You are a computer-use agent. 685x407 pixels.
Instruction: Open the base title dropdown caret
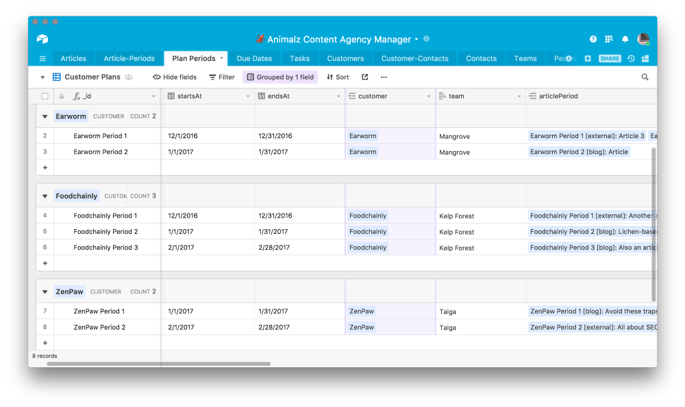416,39
